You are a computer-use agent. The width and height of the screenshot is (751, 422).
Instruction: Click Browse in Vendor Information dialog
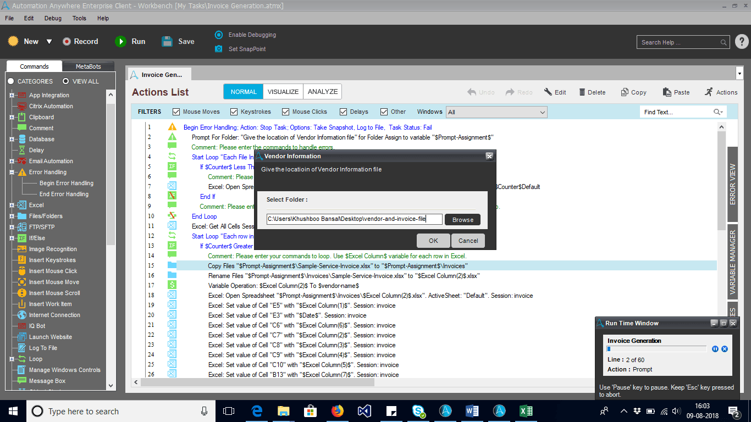(x=462, y=220)
